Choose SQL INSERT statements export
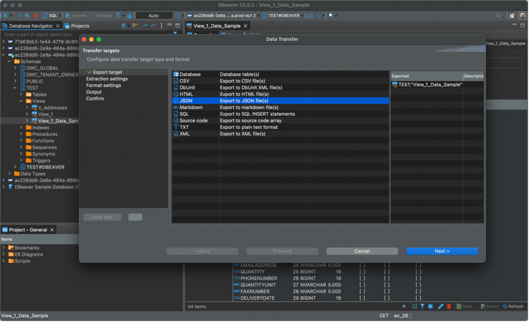This screenshot has height=323, width=530. pyautogui.click(x=280, y=114)
